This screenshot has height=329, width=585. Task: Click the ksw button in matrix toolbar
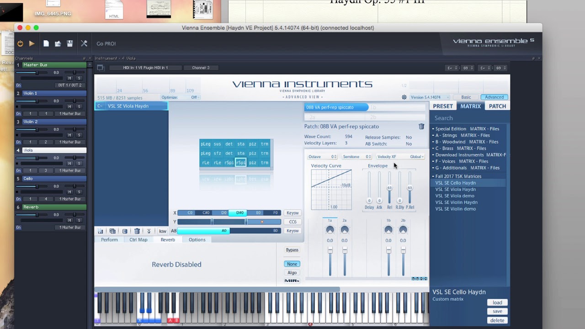pyautogui.click(x=163, y=231)
